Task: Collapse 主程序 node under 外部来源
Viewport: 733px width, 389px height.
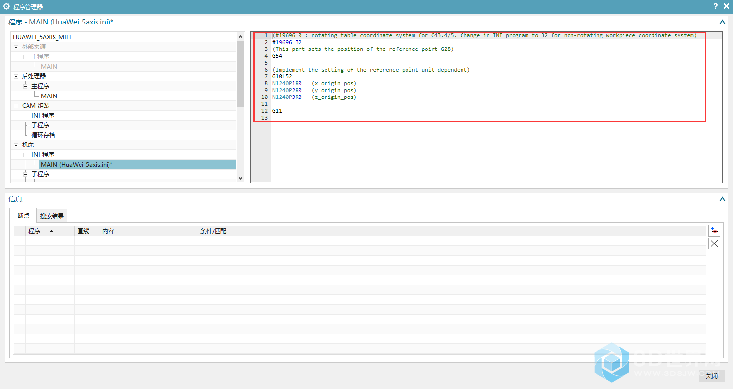Action: click(x=26, y=57)
